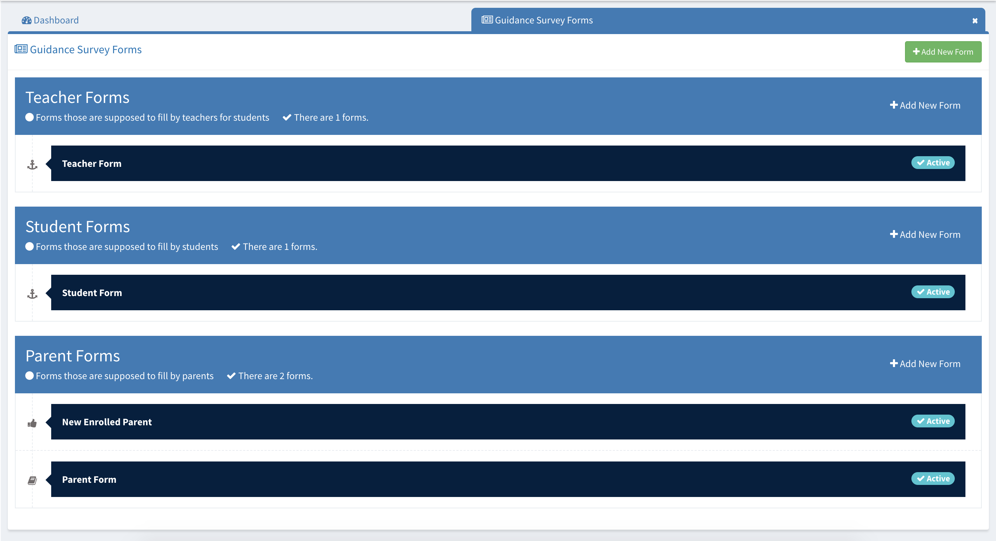Image resolution: width=996 pixels, height=541 pixels.
Task: Close the Guidance Survey Forms tab
Action: (x=975, y=21)
